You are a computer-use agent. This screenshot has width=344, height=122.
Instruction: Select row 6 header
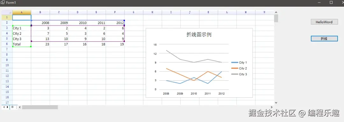7,44
